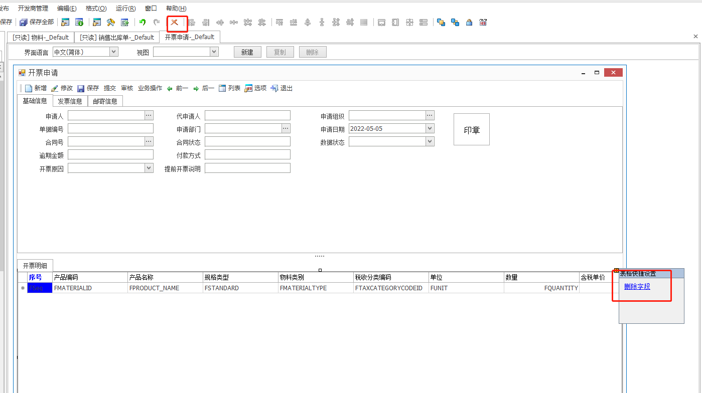Click the hammer and wrench tools icon
This screenshot has width=702, height=393.
111,22
